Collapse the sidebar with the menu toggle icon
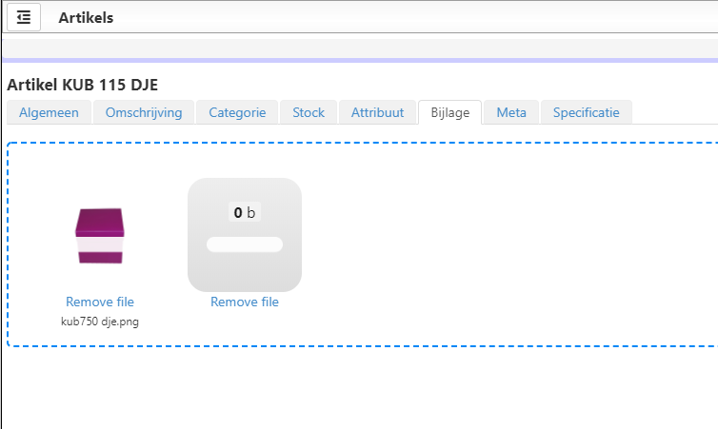 24,17
